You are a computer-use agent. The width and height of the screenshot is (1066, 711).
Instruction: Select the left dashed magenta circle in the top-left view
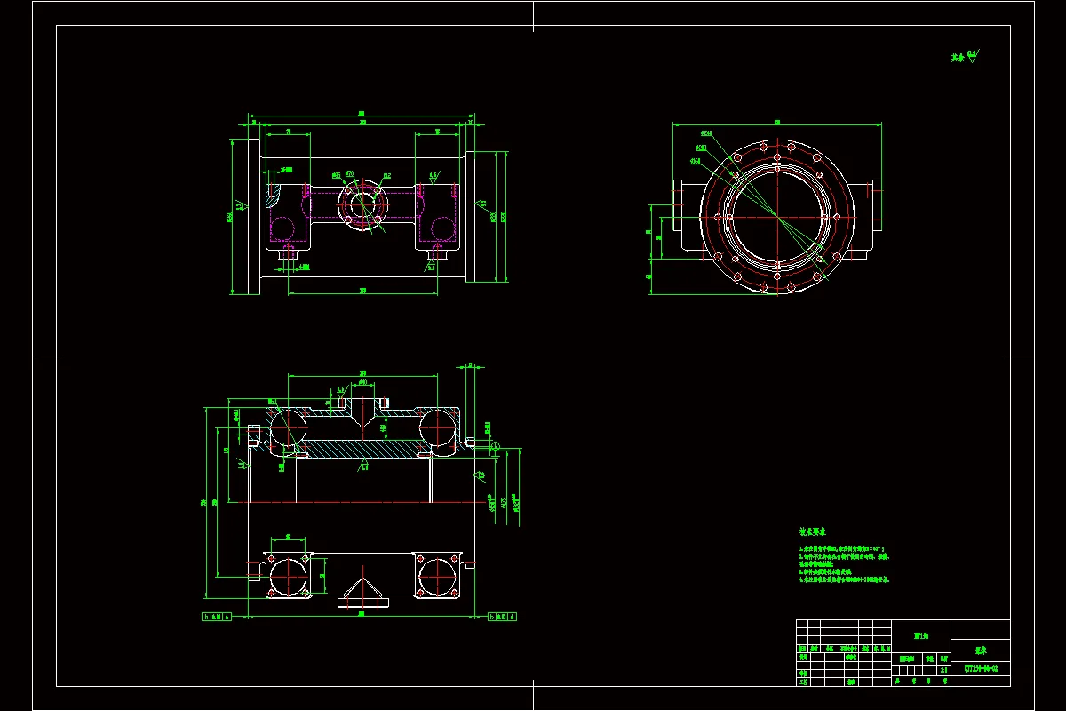click(x=283, y=228)
